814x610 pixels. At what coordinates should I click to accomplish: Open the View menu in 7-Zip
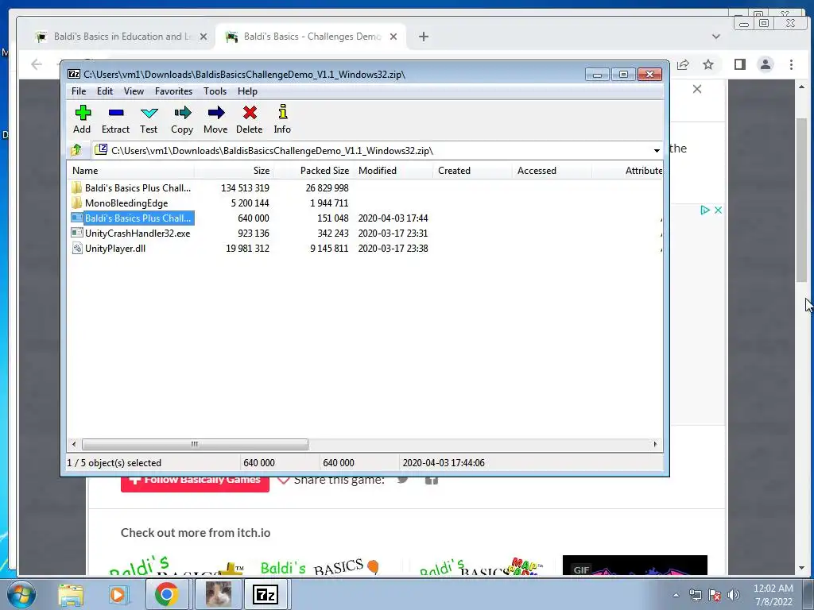[134, 91]
